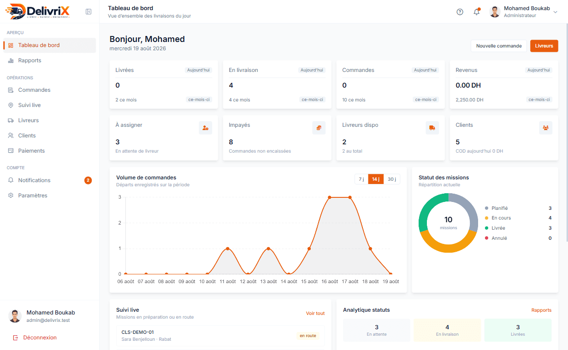Click the en route status badge

point(308,336)
